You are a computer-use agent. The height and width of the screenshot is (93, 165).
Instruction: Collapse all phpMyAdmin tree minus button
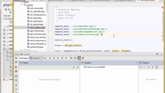coord(11,22)
